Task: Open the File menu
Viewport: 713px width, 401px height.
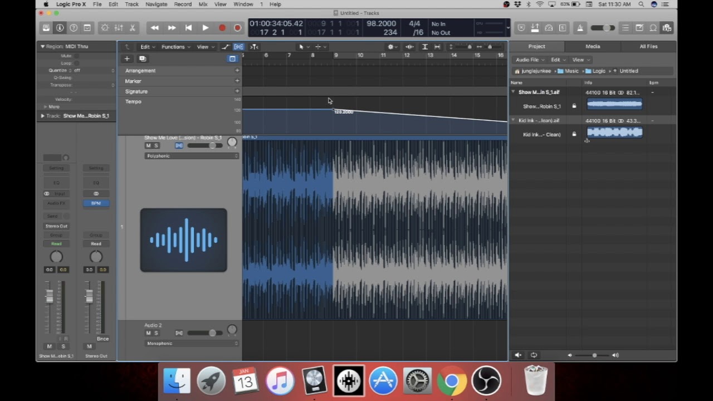Action: (x=97, y=4)
